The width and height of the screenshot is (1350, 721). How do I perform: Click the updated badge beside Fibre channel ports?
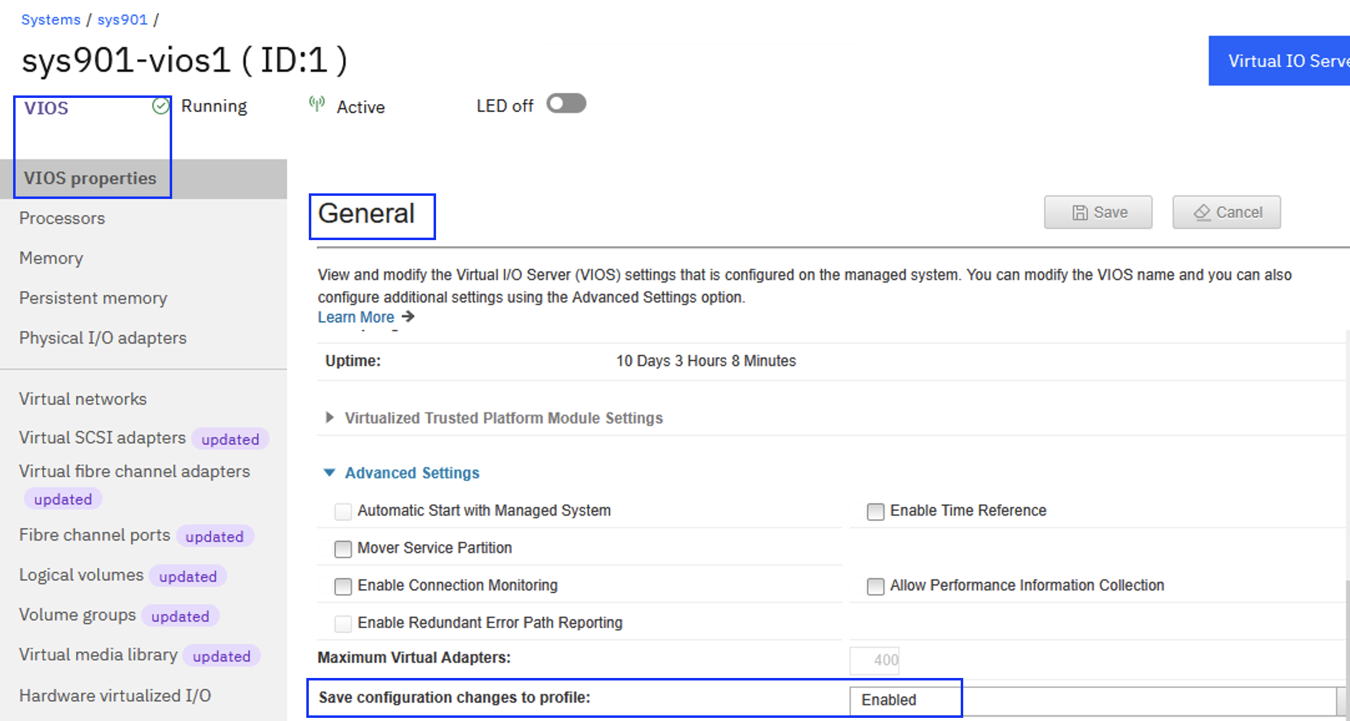(x=214, y=536)
